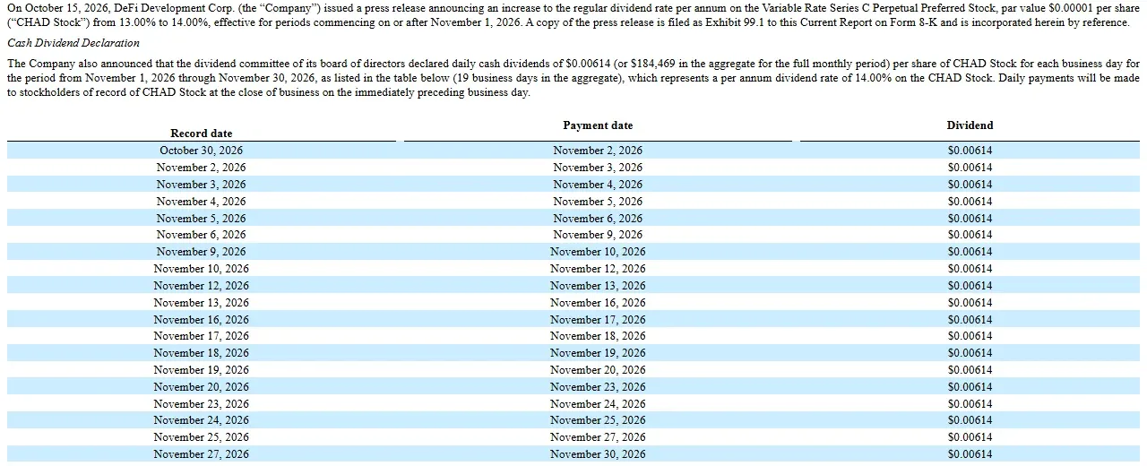Click record date 'November 24, 2026'
Screen dimensions: 1147x466
[x=202, y=420]
